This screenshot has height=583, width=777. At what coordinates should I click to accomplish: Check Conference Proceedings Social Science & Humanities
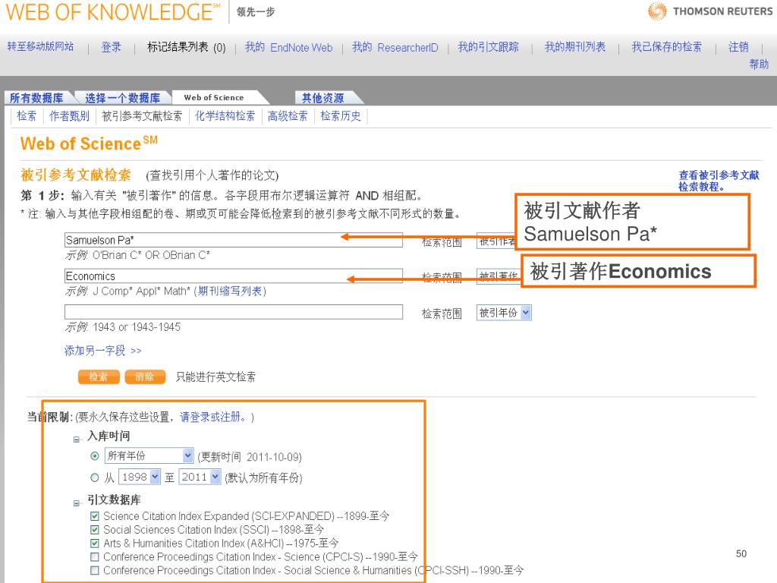pyautogui.click(x=95, y=570)
